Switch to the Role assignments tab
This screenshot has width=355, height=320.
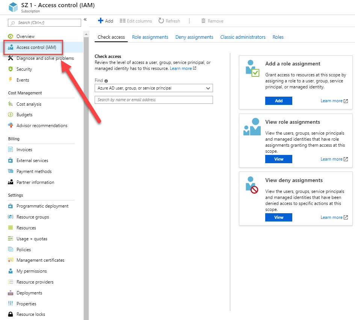(150, 37)
